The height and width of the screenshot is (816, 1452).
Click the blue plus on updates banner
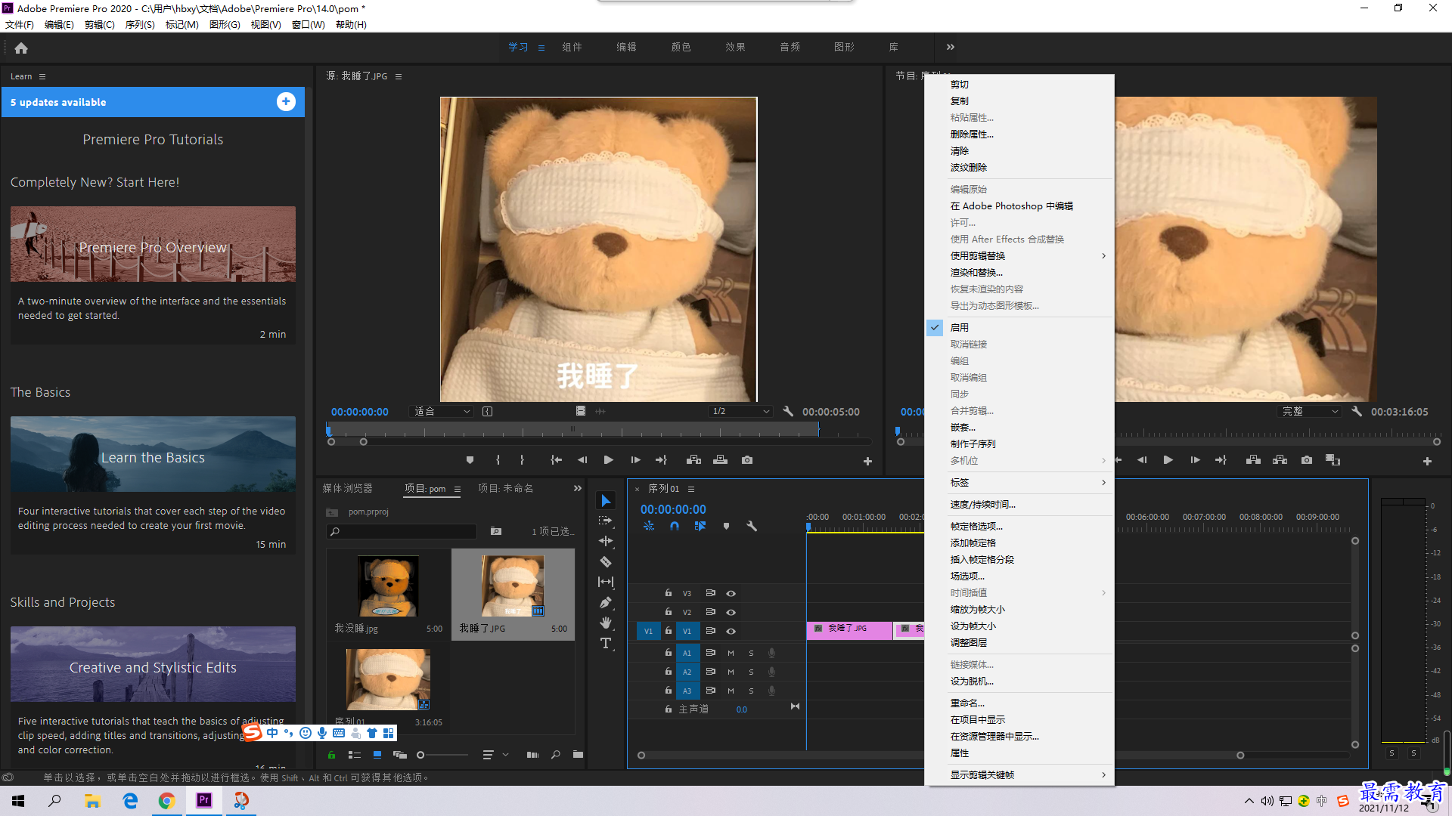(286, 102)
